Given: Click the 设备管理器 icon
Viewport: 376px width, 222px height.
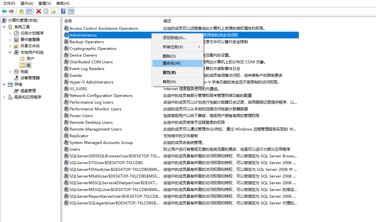Looking at the screenshot, I should pyautogui.click(x=16, y=78).
